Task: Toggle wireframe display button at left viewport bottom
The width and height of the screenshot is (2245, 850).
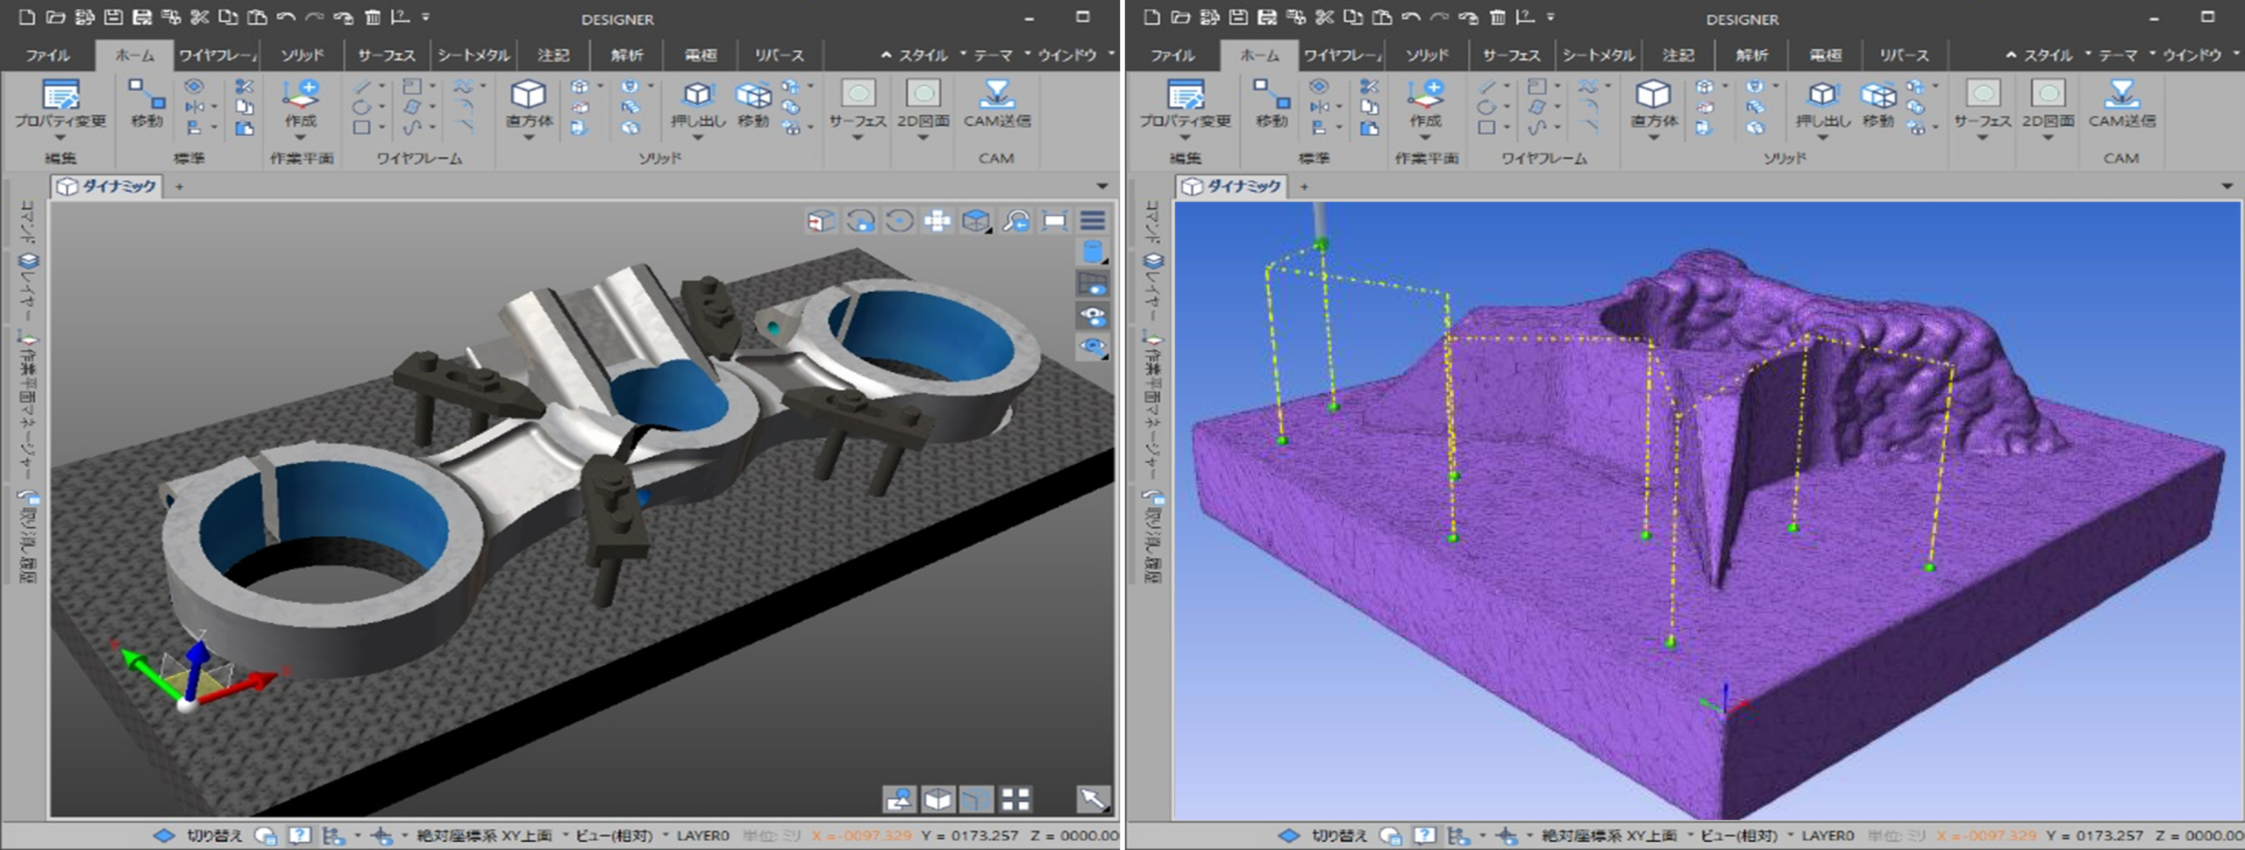Action: [976, 798]
